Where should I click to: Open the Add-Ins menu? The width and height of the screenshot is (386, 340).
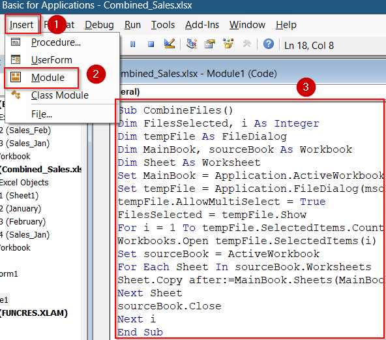[202, 25]
